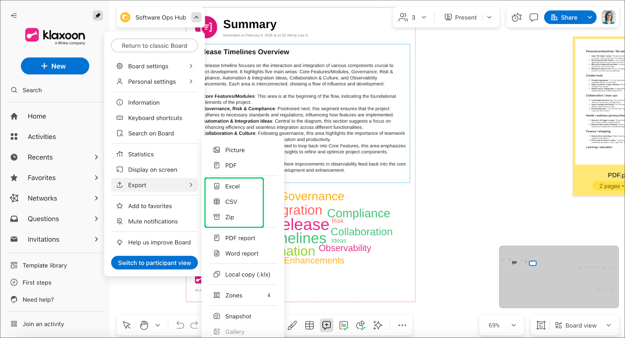Viewport: 625px width, 338px height.
Task: Toggle Mute notifications for this board
Action: tap(153, 221)
